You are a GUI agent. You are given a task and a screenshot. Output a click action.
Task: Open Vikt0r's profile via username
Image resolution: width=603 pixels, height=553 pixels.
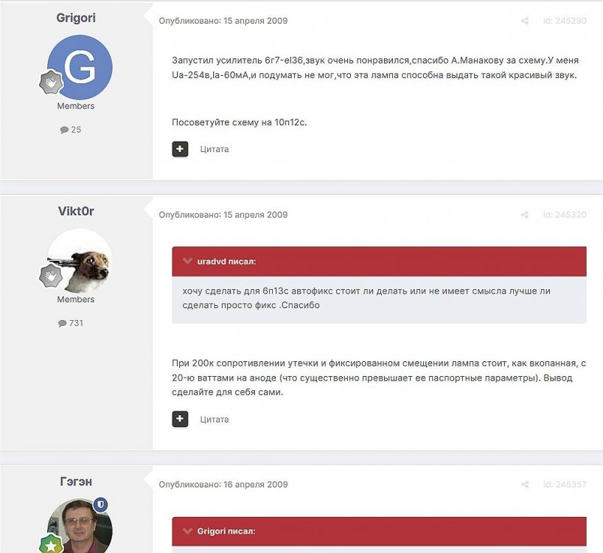click(x=76, y=211)
